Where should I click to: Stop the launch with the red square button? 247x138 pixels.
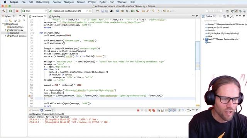[17, 11]
